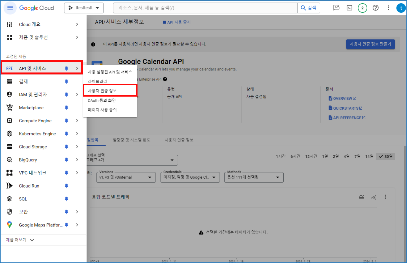This screenshot has height=263, width=407.
Task: Select the 7일 time range option
Action: 357,156
